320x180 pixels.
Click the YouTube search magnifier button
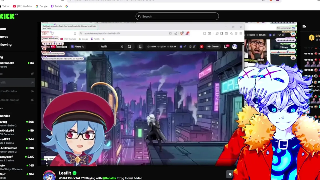(129, 46)
